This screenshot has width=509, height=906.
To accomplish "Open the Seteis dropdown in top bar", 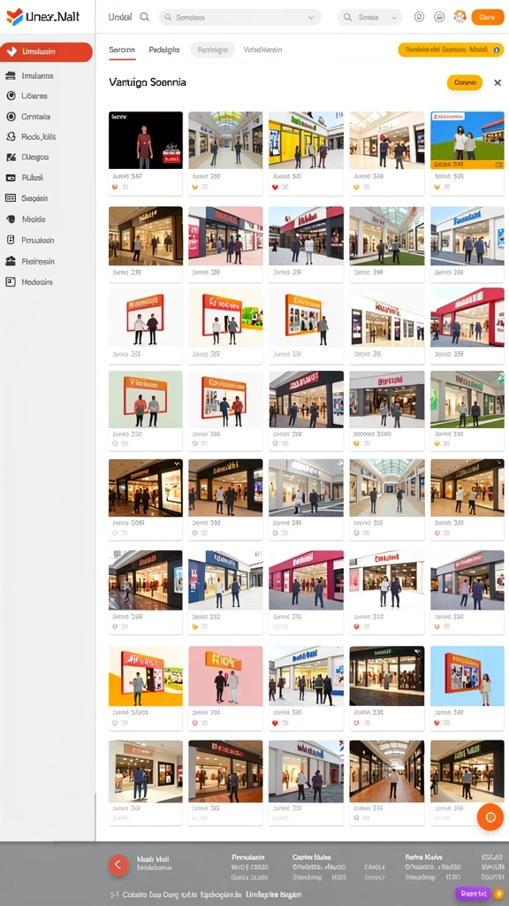I will click(x=370, y=18).
